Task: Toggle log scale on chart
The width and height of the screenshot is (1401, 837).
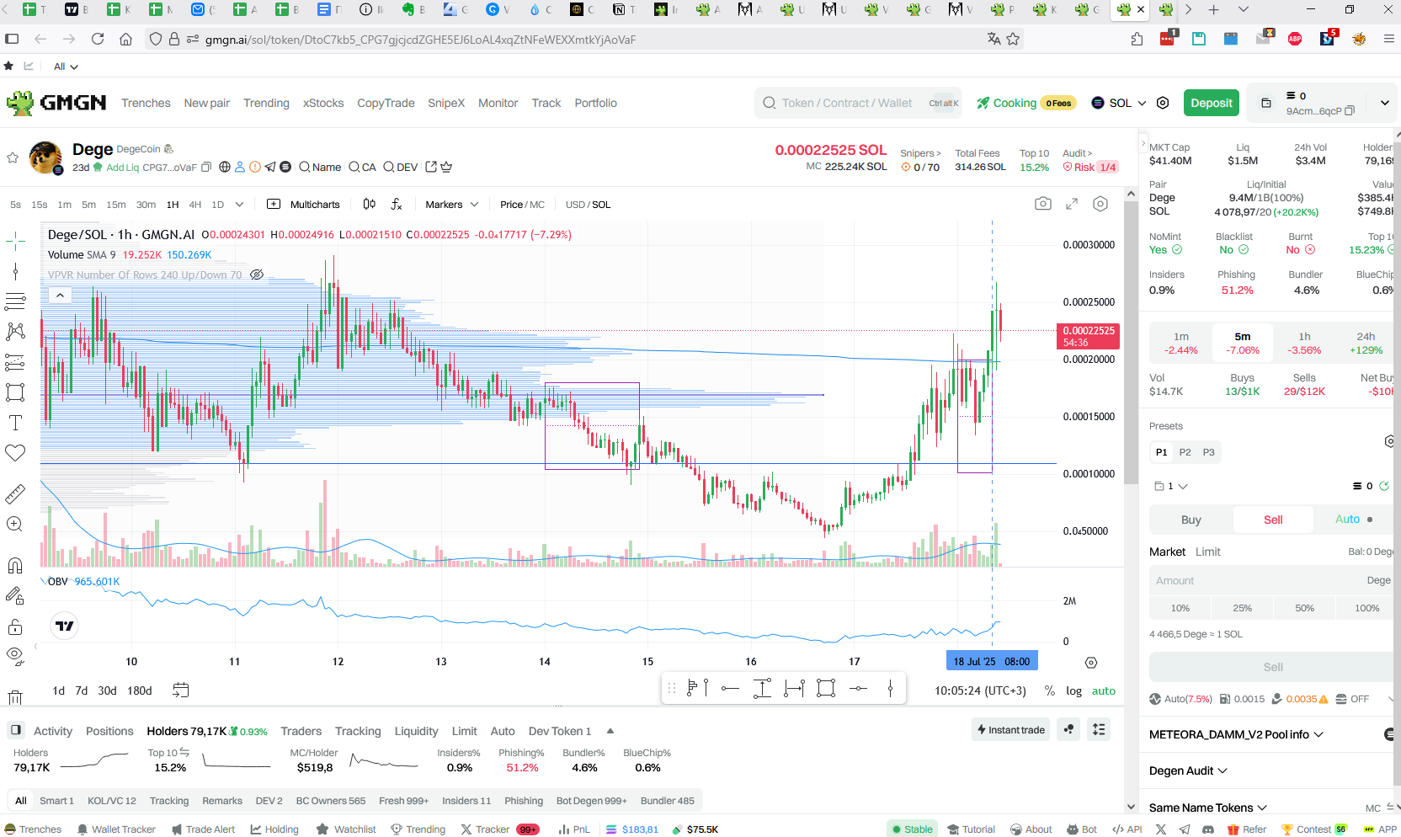Action: [x=1073, y=690]
